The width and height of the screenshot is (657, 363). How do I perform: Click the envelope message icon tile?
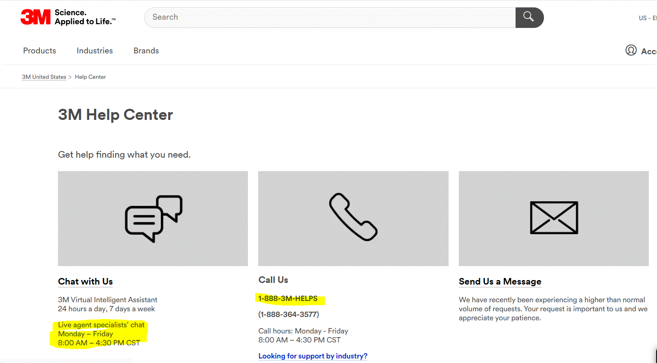pyautogui.click(x=553, y=218)
